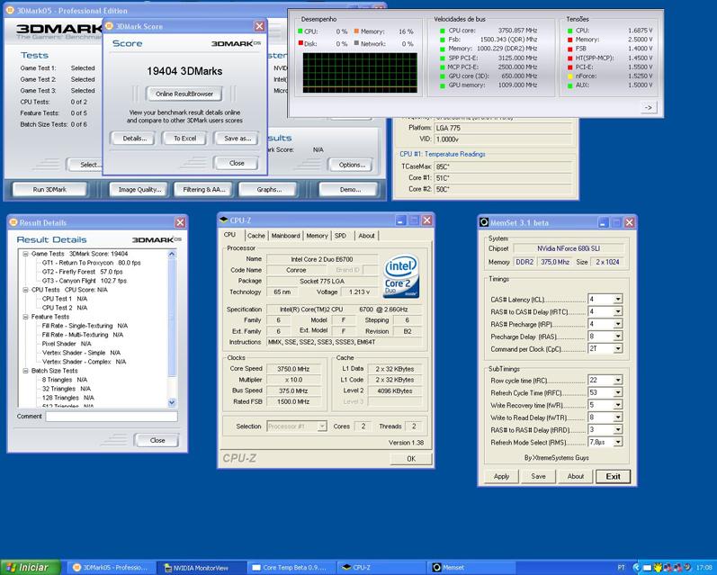Viewport: 717px width, 575px height.
Task: Click the system clock 17:08
Action: coord(704,568)
